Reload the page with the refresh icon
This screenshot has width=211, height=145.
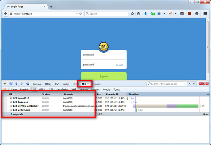pyautogui.click(x=81, y=14)
